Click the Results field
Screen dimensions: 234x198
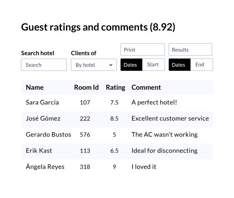[190, 49]
